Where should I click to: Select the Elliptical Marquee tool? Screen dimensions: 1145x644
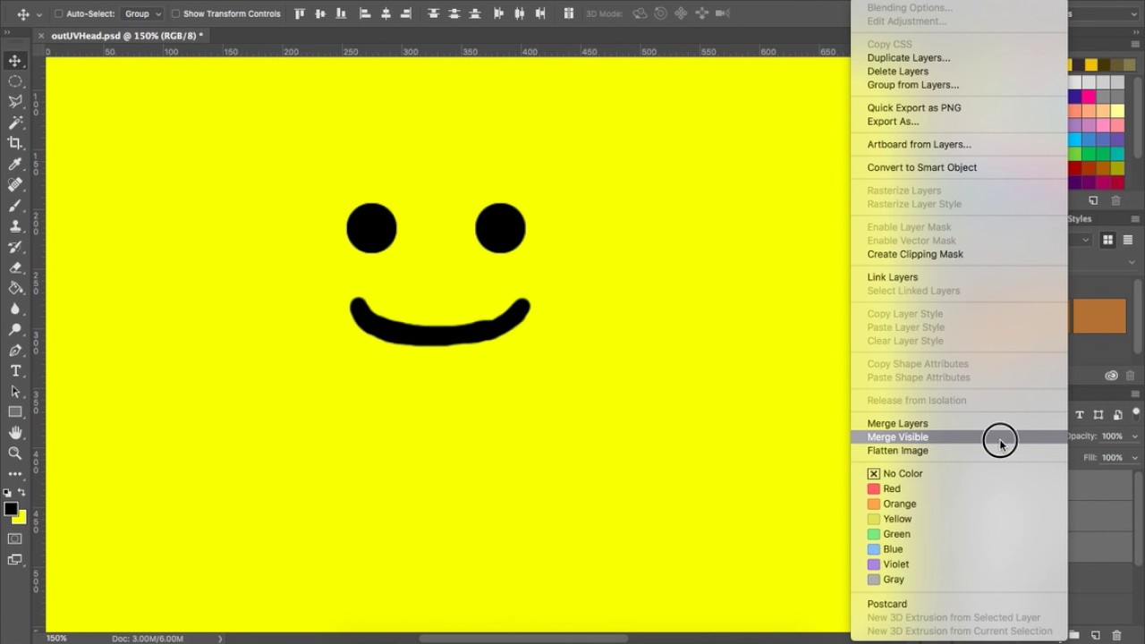pyautogui.click(x=15, y=81)
